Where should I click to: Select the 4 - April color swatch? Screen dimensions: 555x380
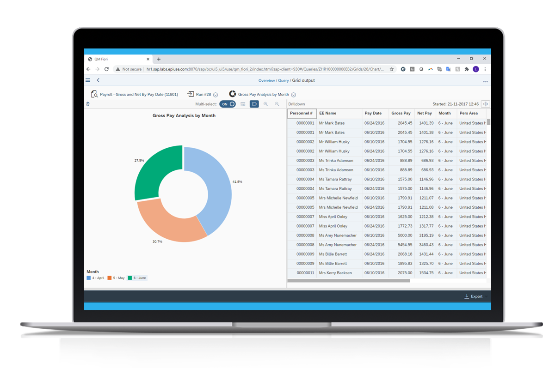88,277
